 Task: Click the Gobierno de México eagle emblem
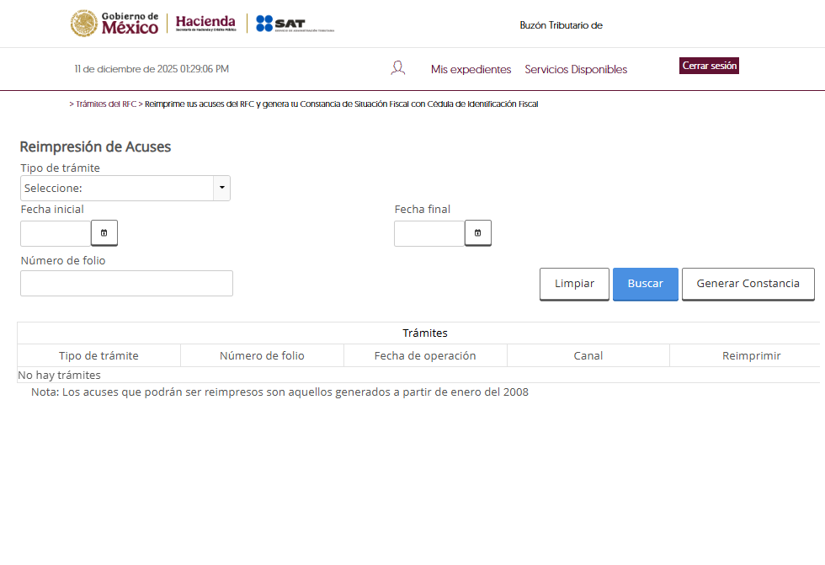[x=83, y=23]
